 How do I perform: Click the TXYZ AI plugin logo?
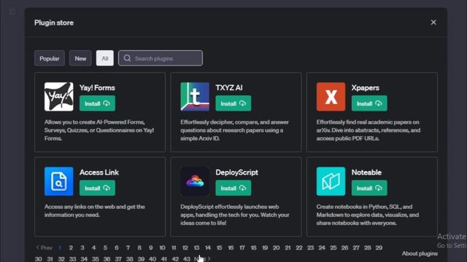click(x=195, y=97)
